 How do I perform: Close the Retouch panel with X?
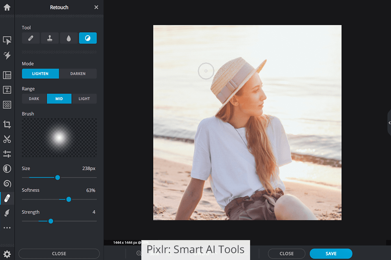(x=96, y=7)
